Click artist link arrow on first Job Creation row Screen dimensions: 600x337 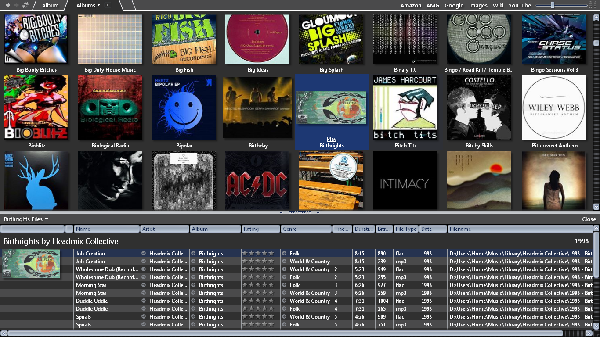click(x=143, y=253)
